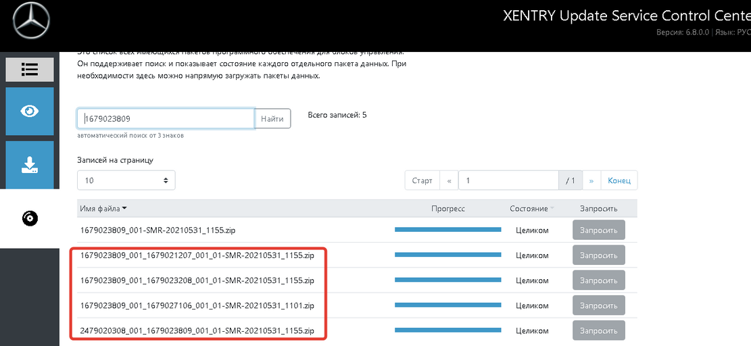Open the download sidebar icon
This screenshot has width=751, height=346.
tap(29, 164)
